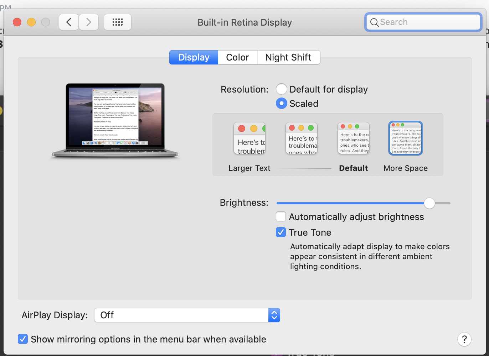Click the search magnifier icon
The width and height of the screenshot is (489, 356).
(374, 22)
